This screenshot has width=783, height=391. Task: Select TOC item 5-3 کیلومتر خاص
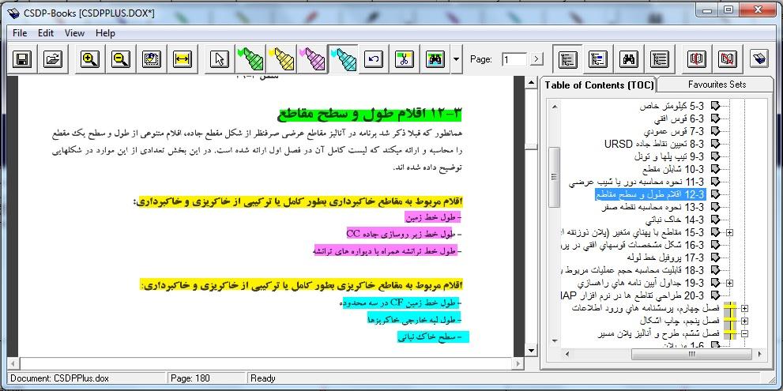click(672, 106)
